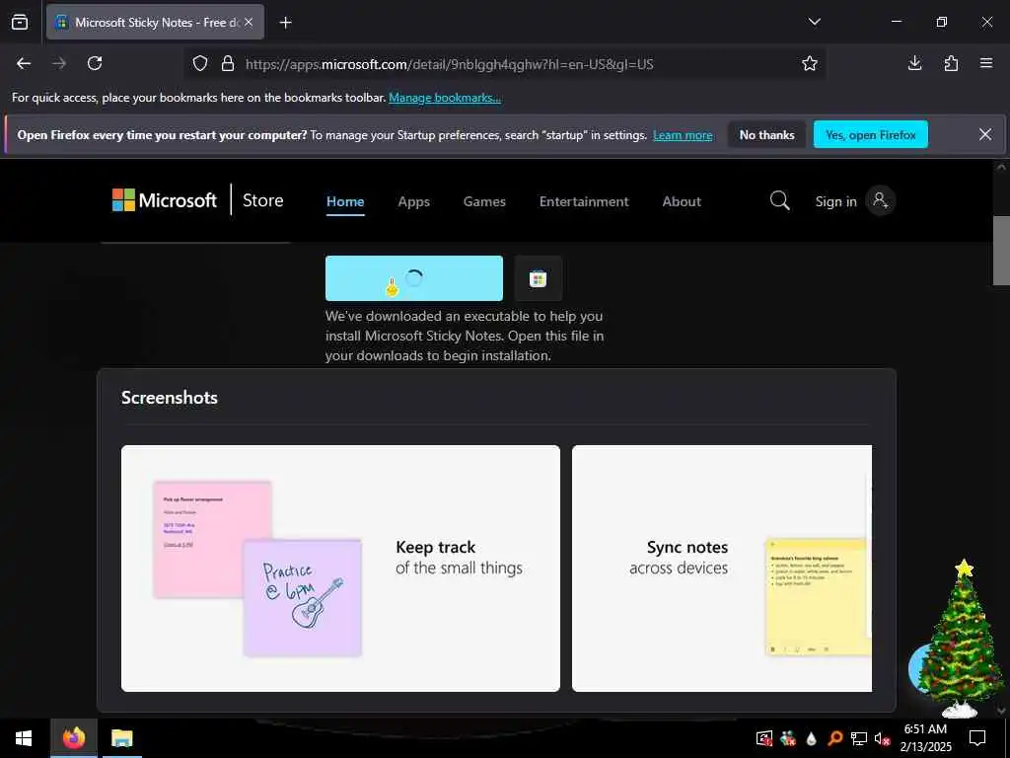Click the Sign in profile icon
The width and height of the screenshot is (1010, 758).
click(880, 200)
